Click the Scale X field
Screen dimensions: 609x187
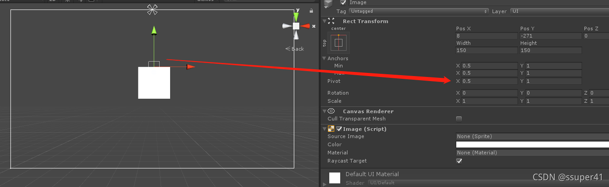489,101
